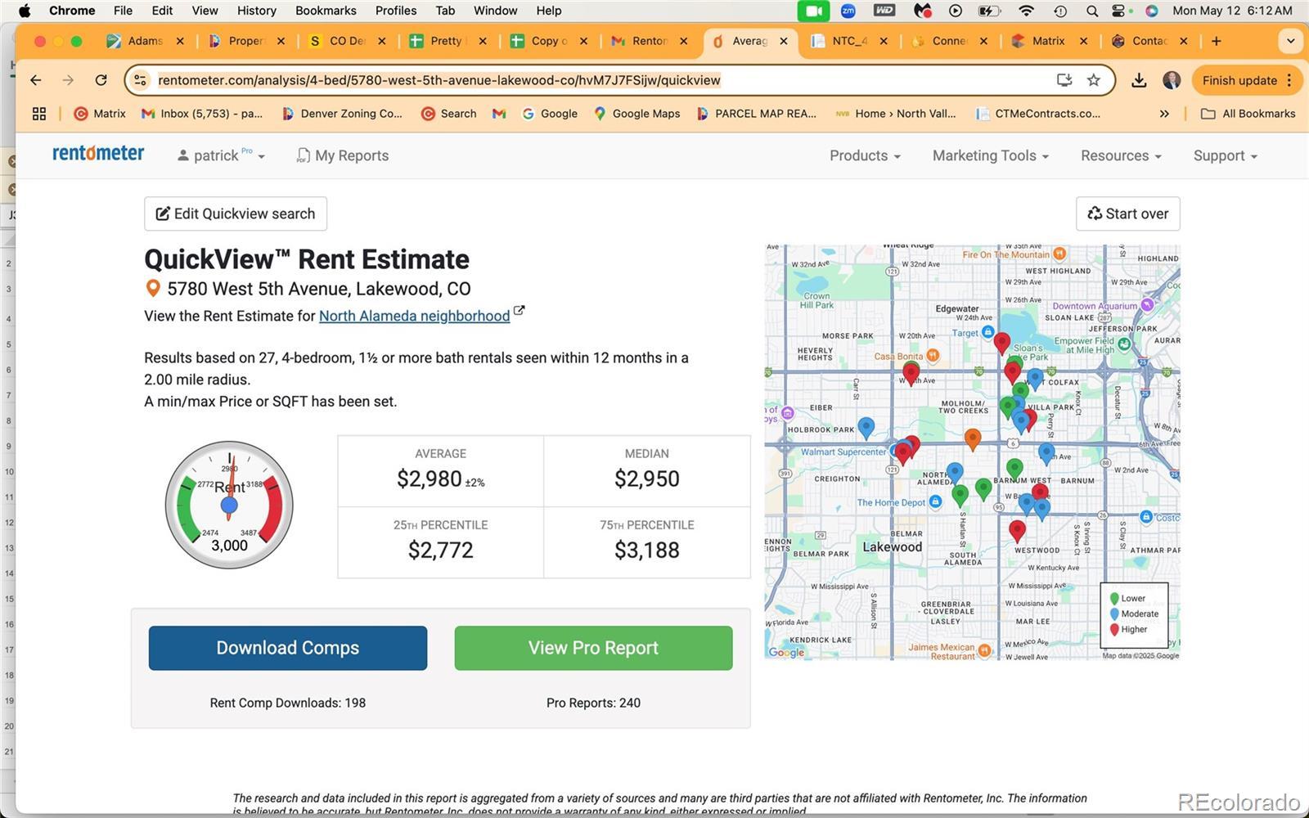The height and width of the screenshot is (818, 1309).
Task: Open the Profiles menu
Action: (x=396, y=11)
